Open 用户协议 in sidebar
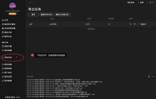Screen dimensions: 156x99 7,73
